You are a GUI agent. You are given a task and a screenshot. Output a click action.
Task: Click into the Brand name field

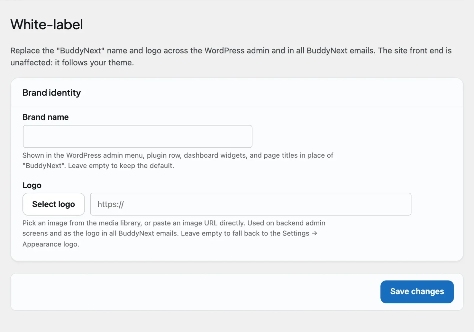(x=137, y=136)
